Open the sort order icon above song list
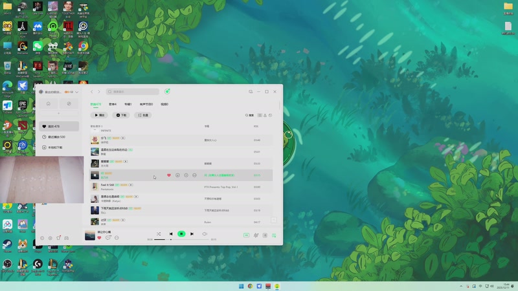The height and width of the screenshot is (291, 518). (265, 116)
